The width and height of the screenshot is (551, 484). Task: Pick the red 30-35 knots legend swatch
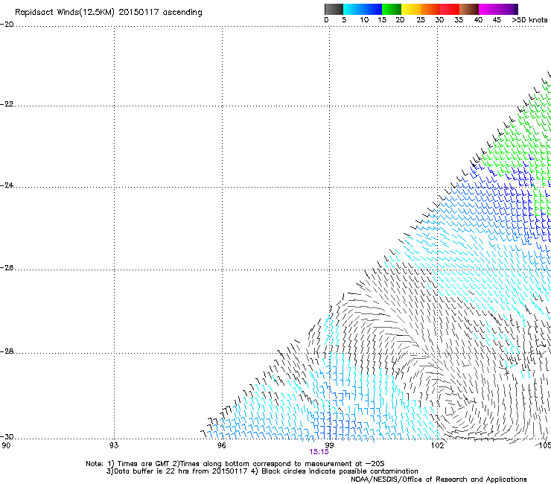pyautogui.click(x=450, y=9)
